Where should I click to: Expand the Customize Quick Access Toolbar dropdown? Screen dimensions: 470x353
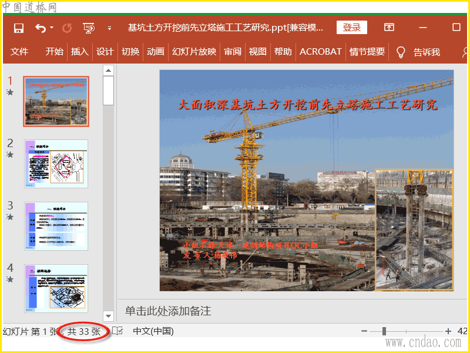109,28
